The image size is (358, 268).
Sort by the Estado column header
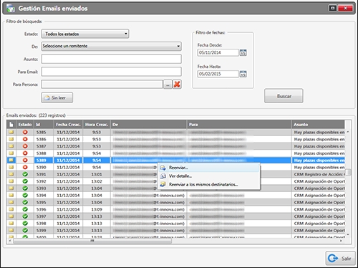tap(25, 125)
